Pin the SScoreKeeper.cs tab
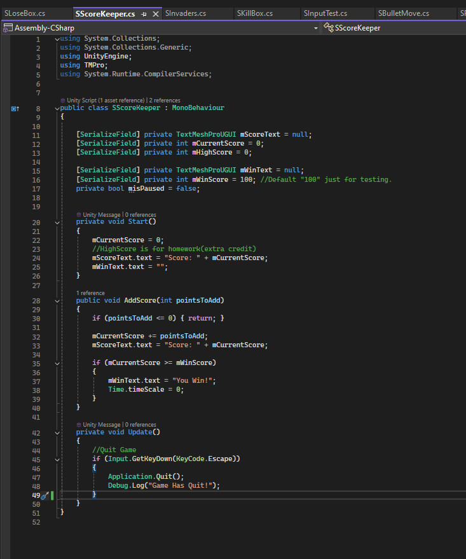466x559 pixels. tap(144, 14)
